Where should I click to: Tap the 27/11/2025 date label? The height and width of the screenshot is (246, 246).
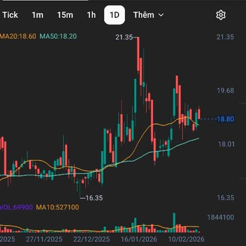pyautogui.click(x=44, y=239)
